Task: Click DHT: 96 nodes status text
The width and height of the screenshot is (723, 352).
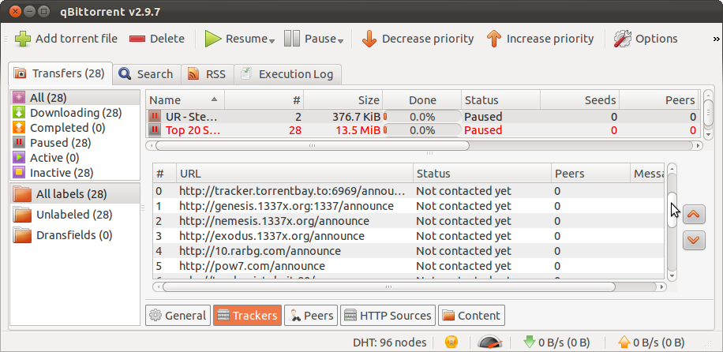Action: pos(390,343)
